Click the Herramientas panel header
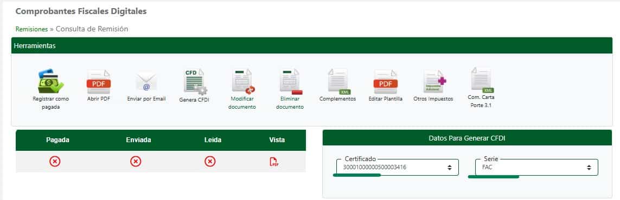Image resolution: width=620 pixels, height=200 pixels. (312, 45)
